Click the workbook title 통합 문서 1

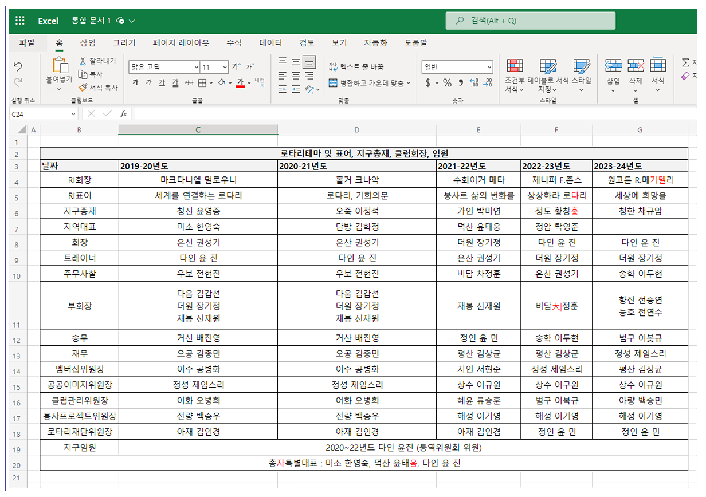pos(91,21)
